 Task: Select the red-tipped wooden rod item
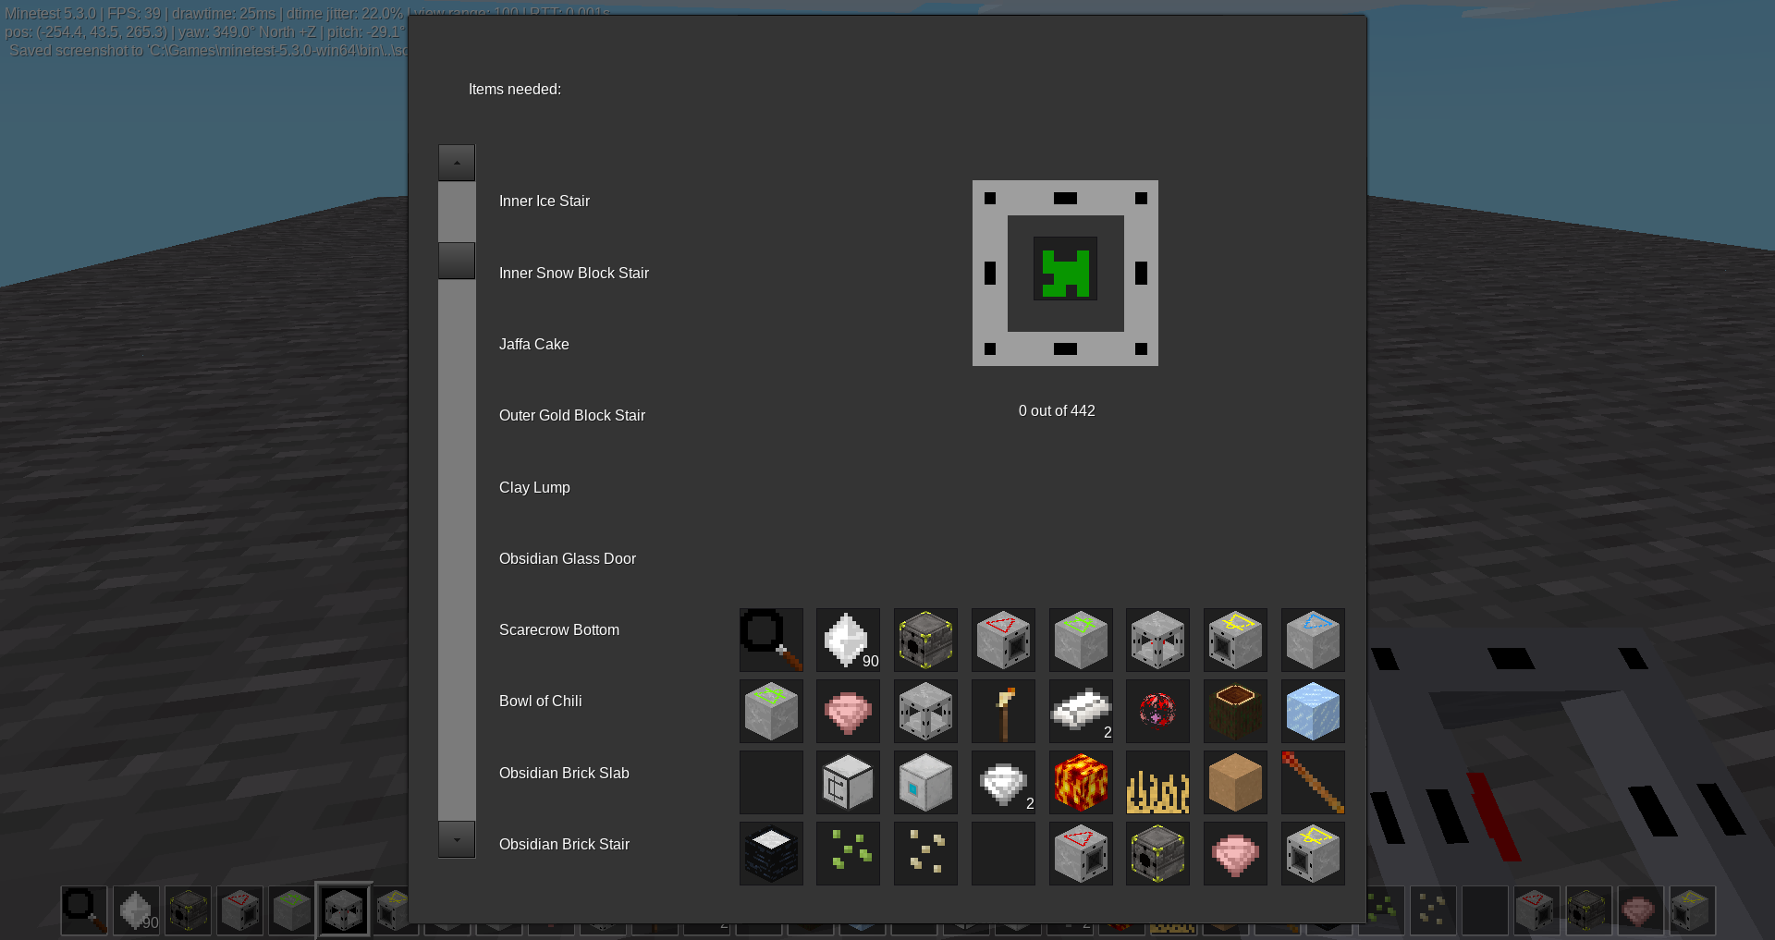(x=1312, y=782)
